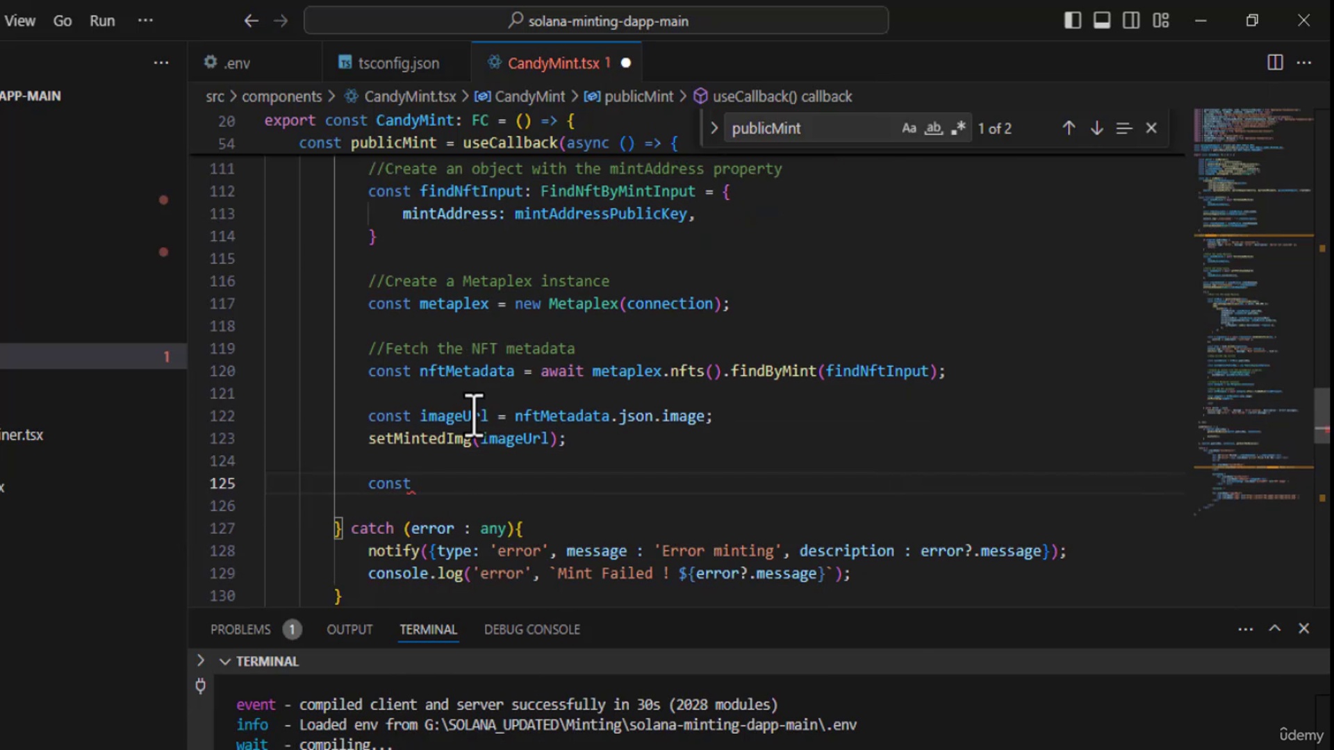Click line number 125 in the gutter
This screenshot has width=1334, height=750.
[x=222, y=483]
